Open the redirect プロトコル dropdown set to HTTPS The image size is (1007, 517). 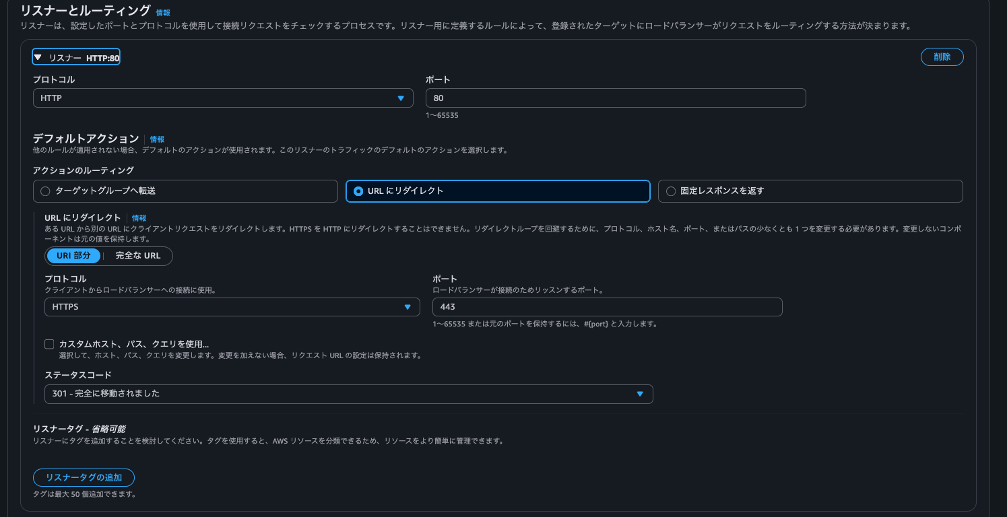point(232,306)
